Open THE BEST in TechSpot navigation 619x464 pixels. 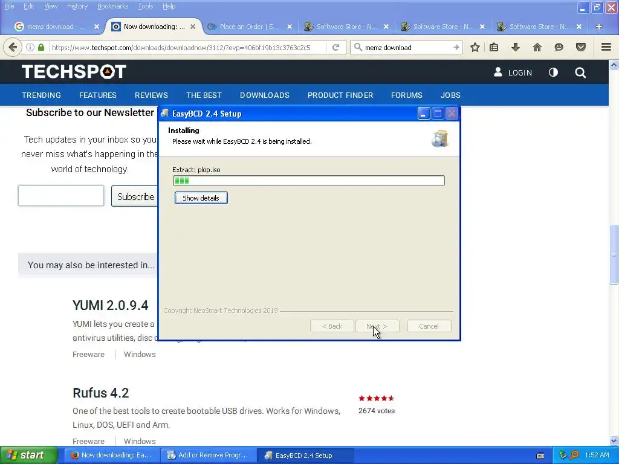click(204, 95)
